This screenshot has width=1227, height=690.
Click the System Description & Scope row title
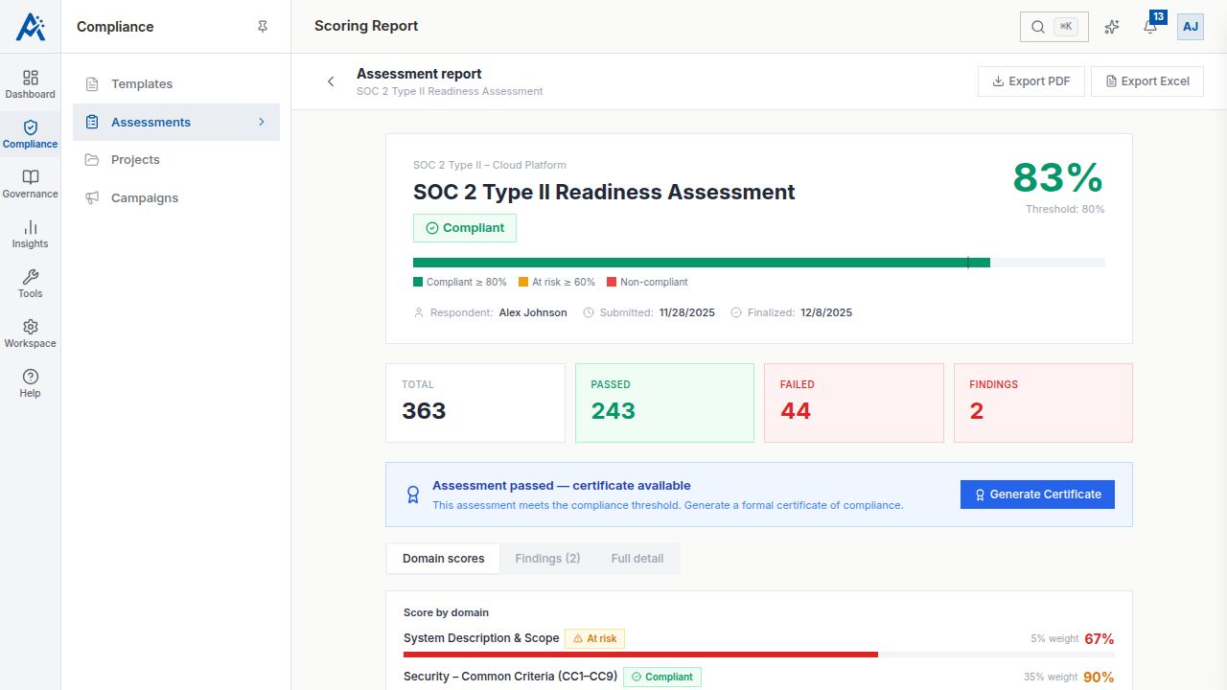pyautogui.click(x=481, y=638)
